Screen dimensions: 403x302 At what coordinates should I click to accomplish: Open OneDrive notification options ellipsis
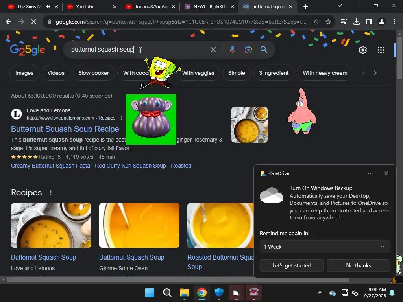(370, 173)
